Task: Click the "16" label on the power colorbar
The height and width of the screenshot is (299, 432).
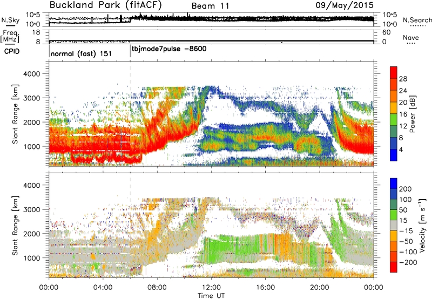Action: tap(403, 114)
